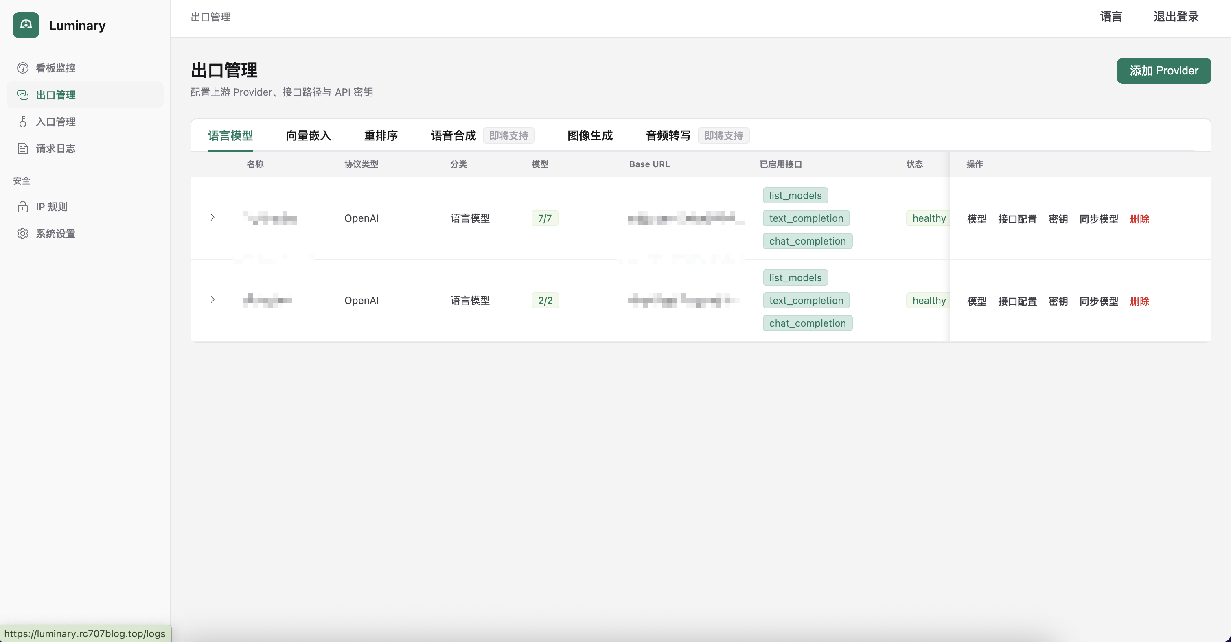Expand the 7/7 models provider row
1231x642 pixels.
(x=212, y=217)
